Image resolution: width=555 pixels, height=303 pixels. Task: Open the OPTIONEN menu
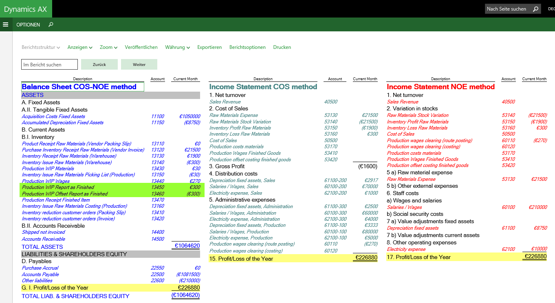[x=28, y=24]
